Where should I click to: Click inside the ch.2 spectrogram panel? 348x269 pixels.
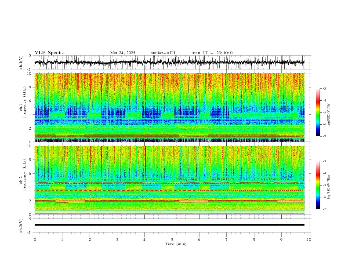(x=170, y=180)
